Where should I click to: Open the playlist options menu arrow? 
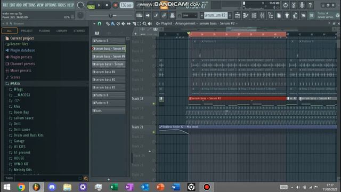point(94,23)
